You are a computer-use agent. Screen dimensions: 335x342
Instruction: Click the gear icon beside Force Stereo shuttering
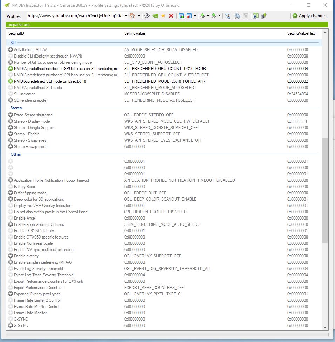[11, 115]
